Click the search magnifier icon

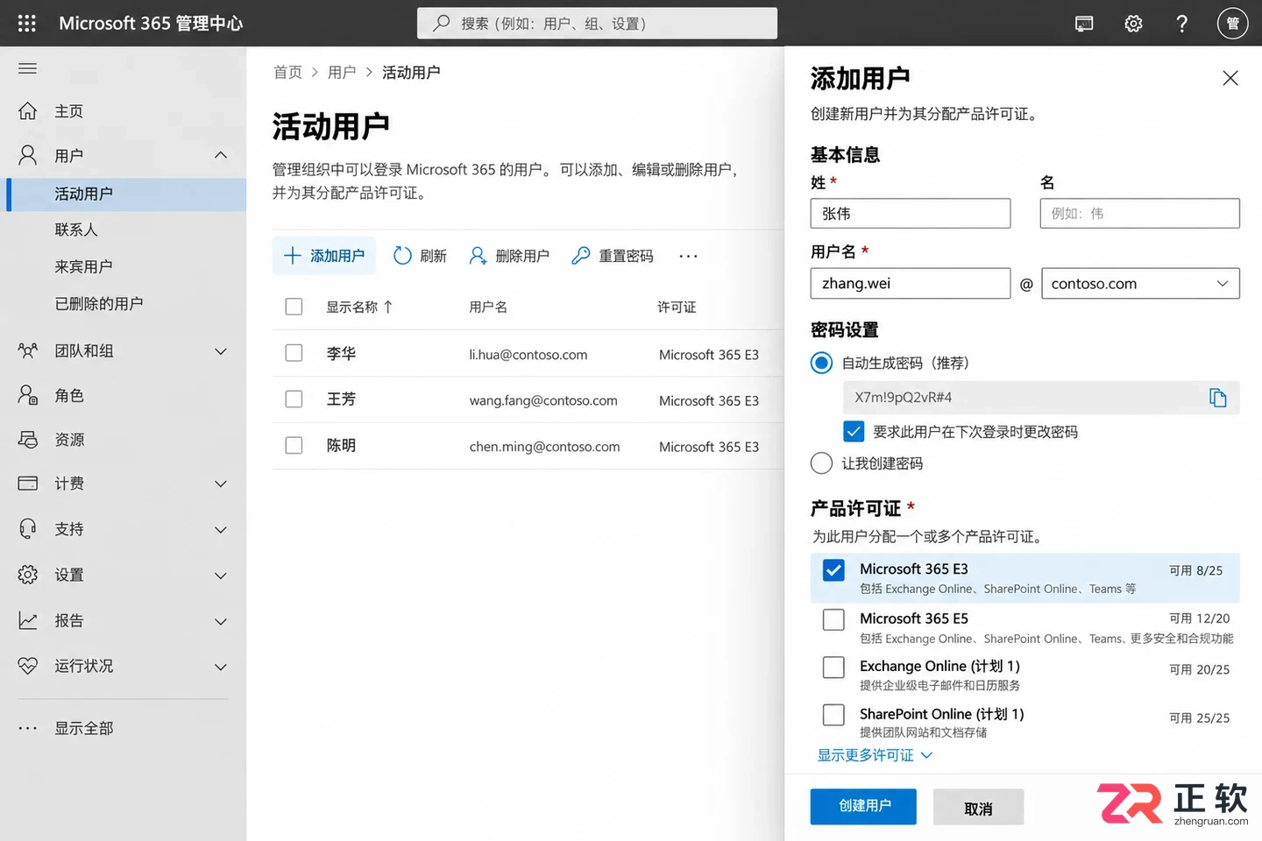click(x=442, y=23)
